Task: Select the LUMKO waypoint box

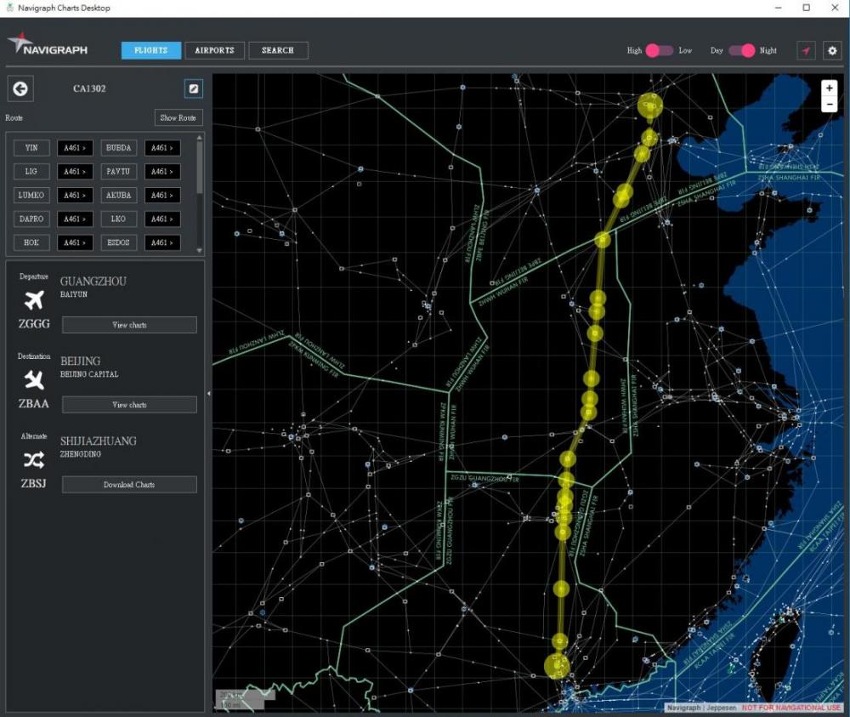Action: [31, 196]
